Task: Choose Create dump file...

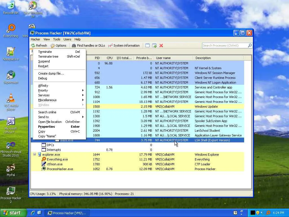Action: click(59, 73)
